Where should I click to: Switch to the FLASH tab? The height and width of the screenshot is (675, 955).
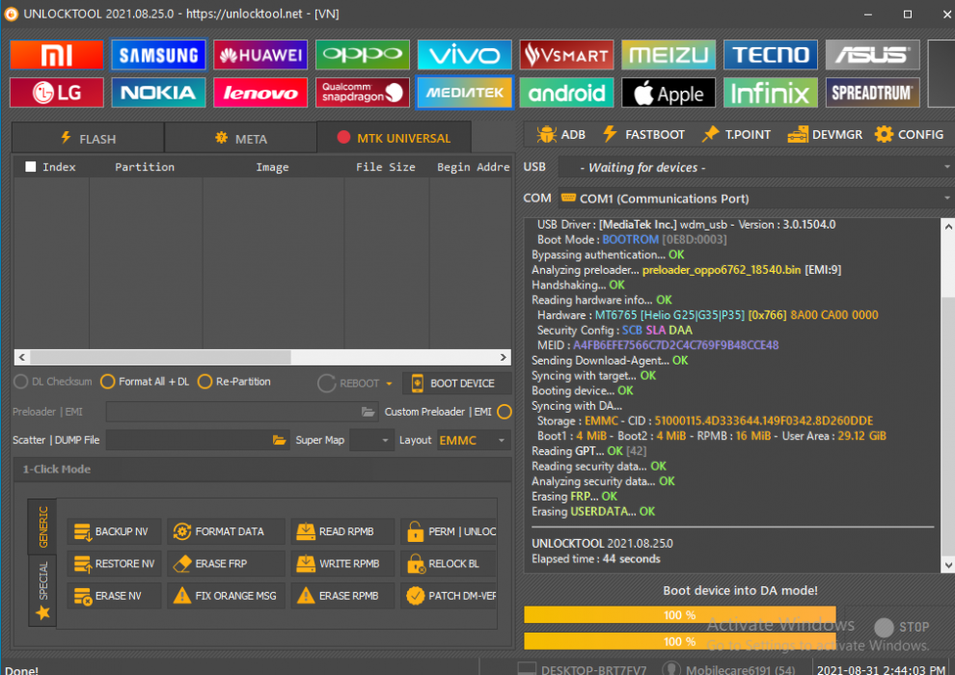88,138
